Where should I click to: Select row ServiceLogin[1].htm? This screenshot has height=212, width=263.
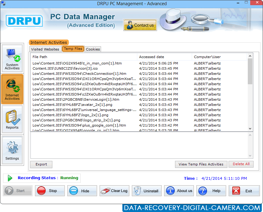(x=139, y=99)
